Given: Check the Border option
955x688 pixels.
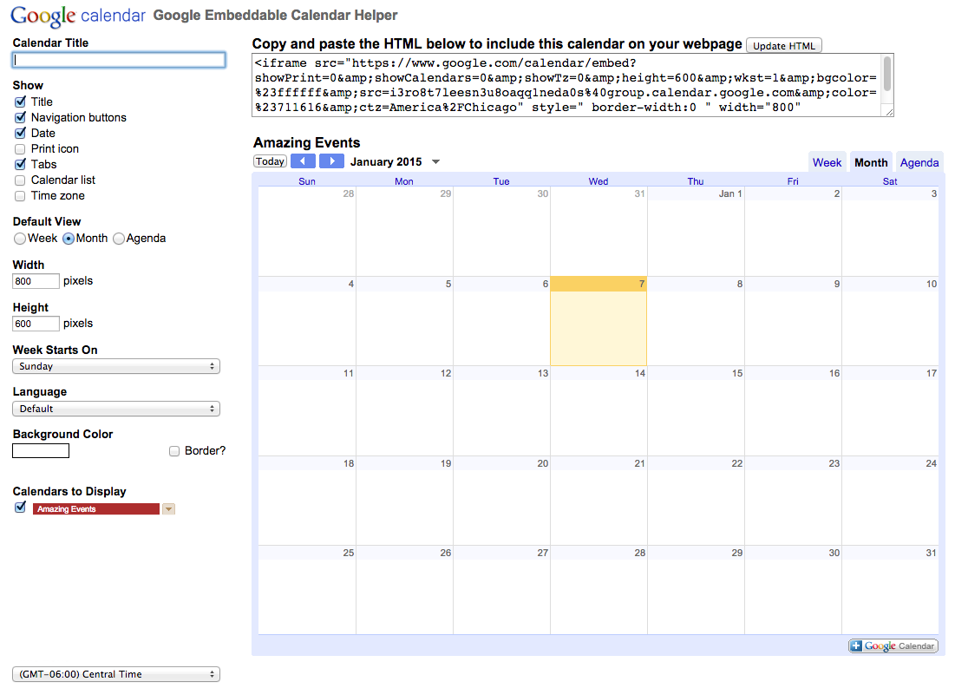Looking at the screenshot, I should 174,451.
